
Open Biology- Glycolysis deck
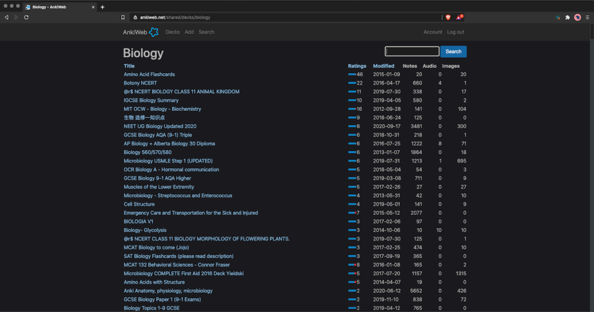(144, 230)
